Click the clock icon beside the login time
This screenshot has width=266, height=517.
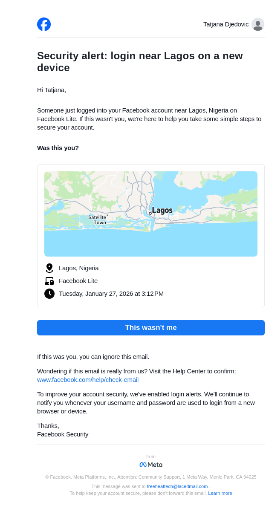(49, 294)
